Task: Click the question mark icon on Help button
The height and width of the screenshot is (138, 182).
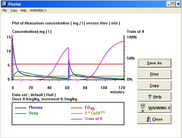Action: (150, 97)
